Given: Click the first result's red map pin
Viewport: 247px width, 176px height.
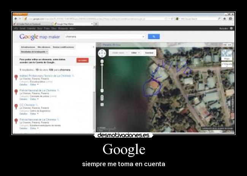Looking at the screenshot, I should coord(16,78).
